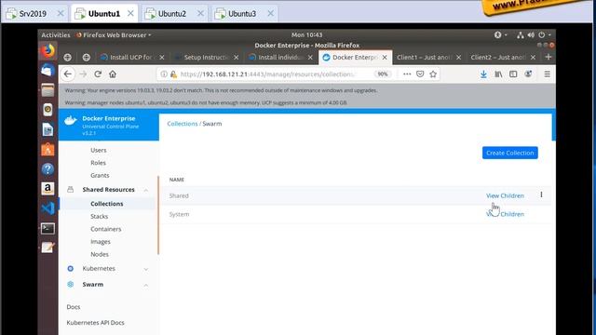Viewport: 596px width, 335px height.
Task: View Children of System collection
Action: tap(505, 214)
